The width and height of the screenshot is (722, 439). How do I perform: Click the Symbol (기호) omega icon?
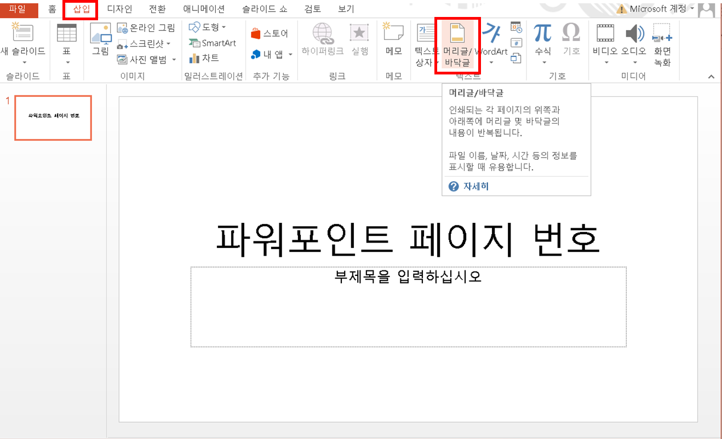[571, 33]
